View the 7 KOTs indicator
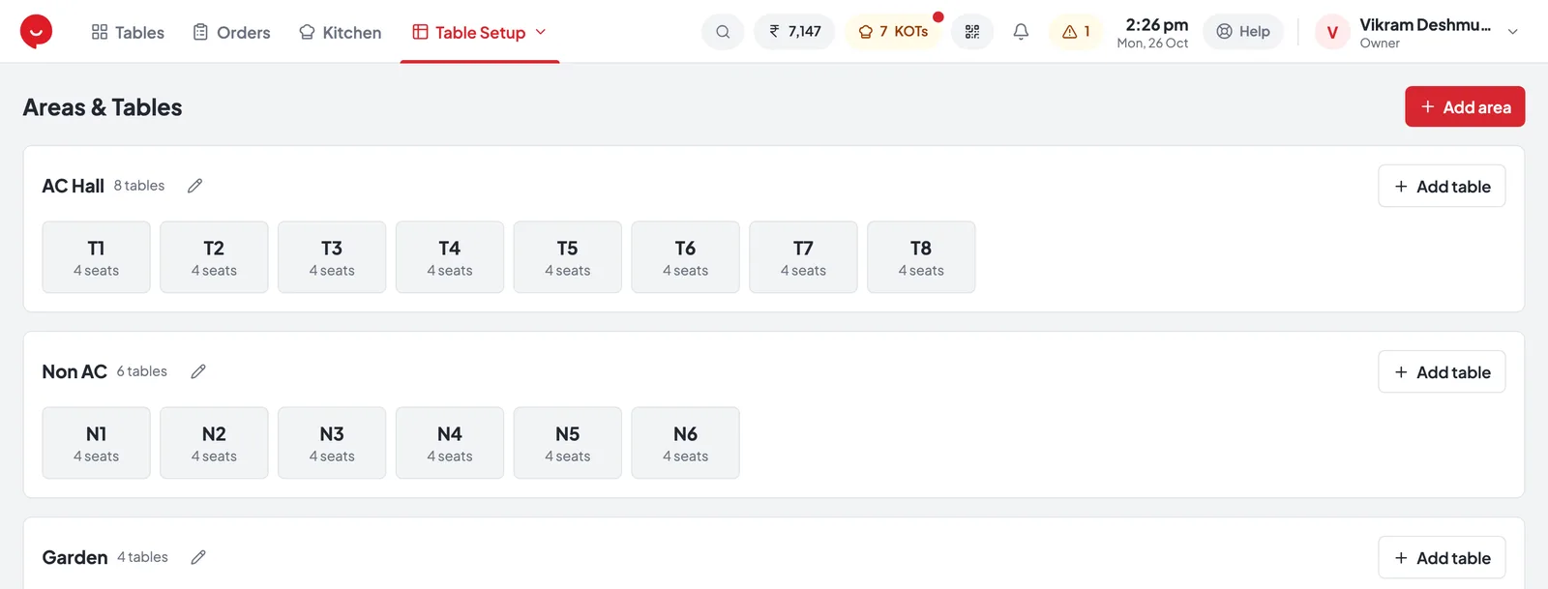The image size is (1548, 589). pyautogui.click(x=893, y=32)
